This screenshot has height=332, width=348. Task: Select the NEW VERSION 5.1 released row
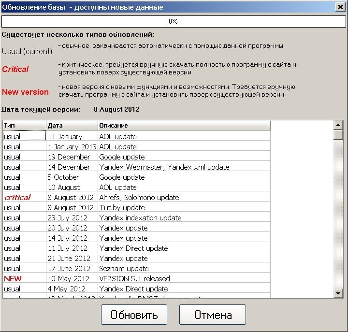click(x=134, y=278)
